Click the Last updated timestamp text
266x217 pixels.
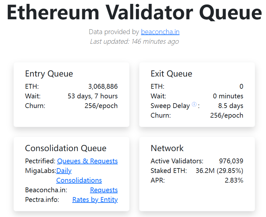[134, 41]
